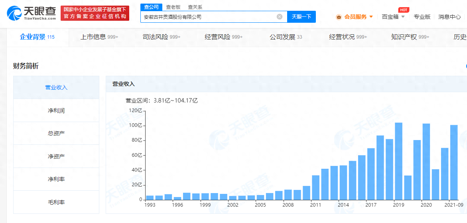Click the blue icon at right of 财务简析
Viewport: 467px width, 223px height.
click(x=465, y=66)
